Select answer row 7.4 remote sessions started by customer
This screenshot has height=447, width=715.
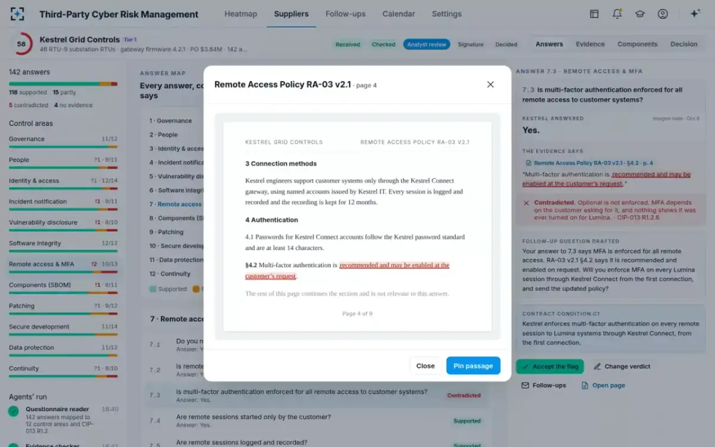(318, 421)
